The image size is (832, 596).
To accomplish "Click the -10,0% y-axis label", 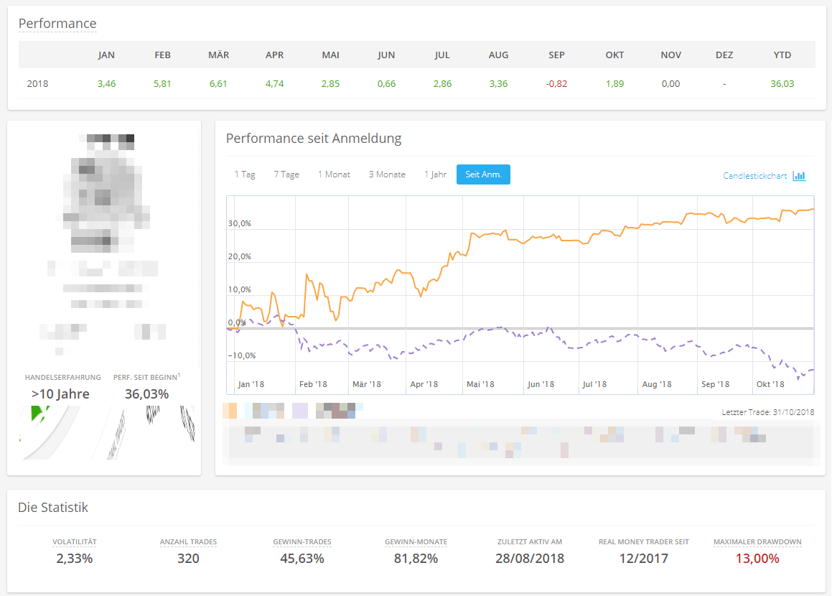I will [x=241, y=355].
